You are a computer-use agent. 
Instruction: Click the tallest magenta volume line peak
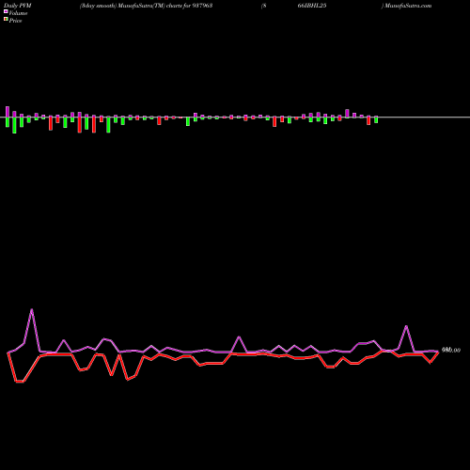(x=32, y=309)
